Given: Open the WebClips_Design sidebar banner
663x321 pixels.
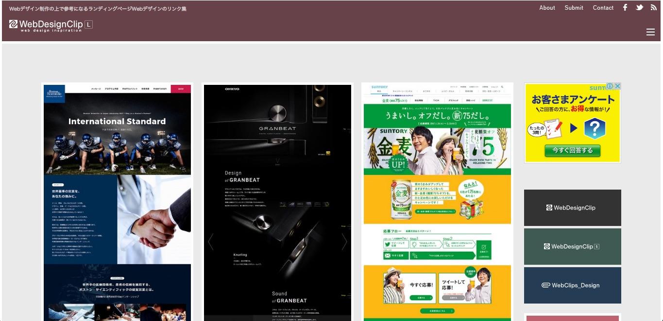Looking at the screenshot, I should (573, 285).
